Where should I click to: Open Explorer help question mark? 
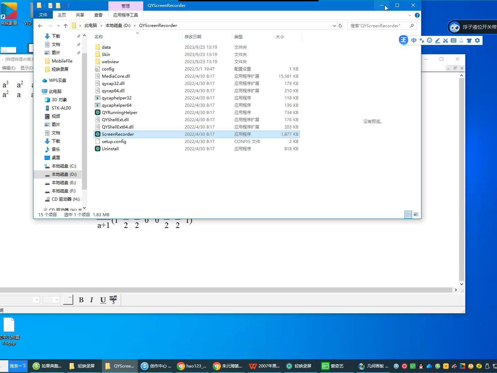417,15
